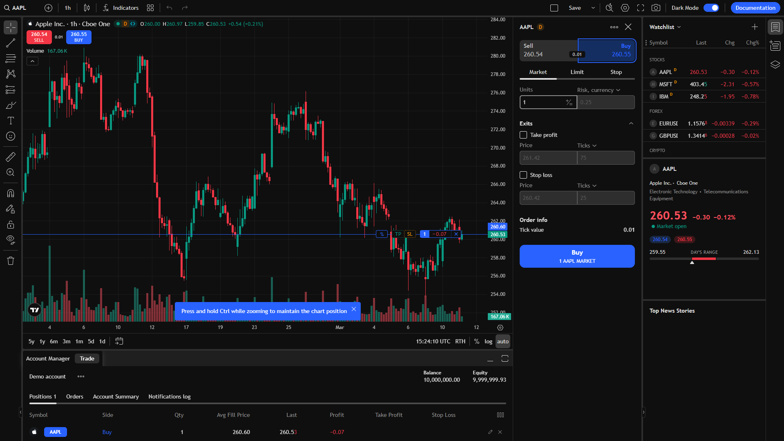Enable magnet mode for drawings
The height and width of the screenshot is (441, 784).
(10, 193)
